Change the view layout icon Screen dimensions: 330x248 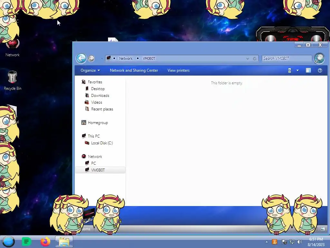(290, 70)
